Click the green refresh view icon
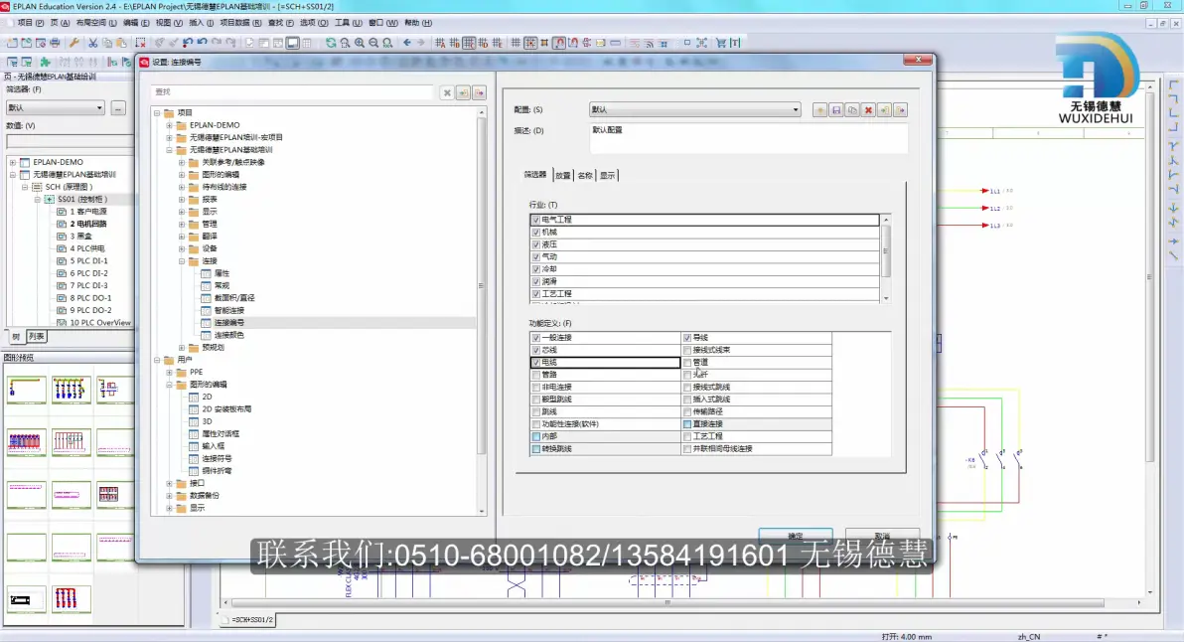 click(x=331, y=43)
